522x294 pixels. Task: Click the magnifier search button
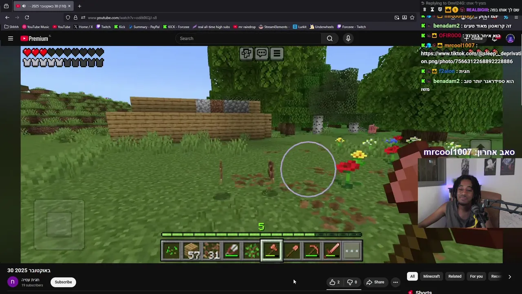pyautogui.click(x=330, y=38)
